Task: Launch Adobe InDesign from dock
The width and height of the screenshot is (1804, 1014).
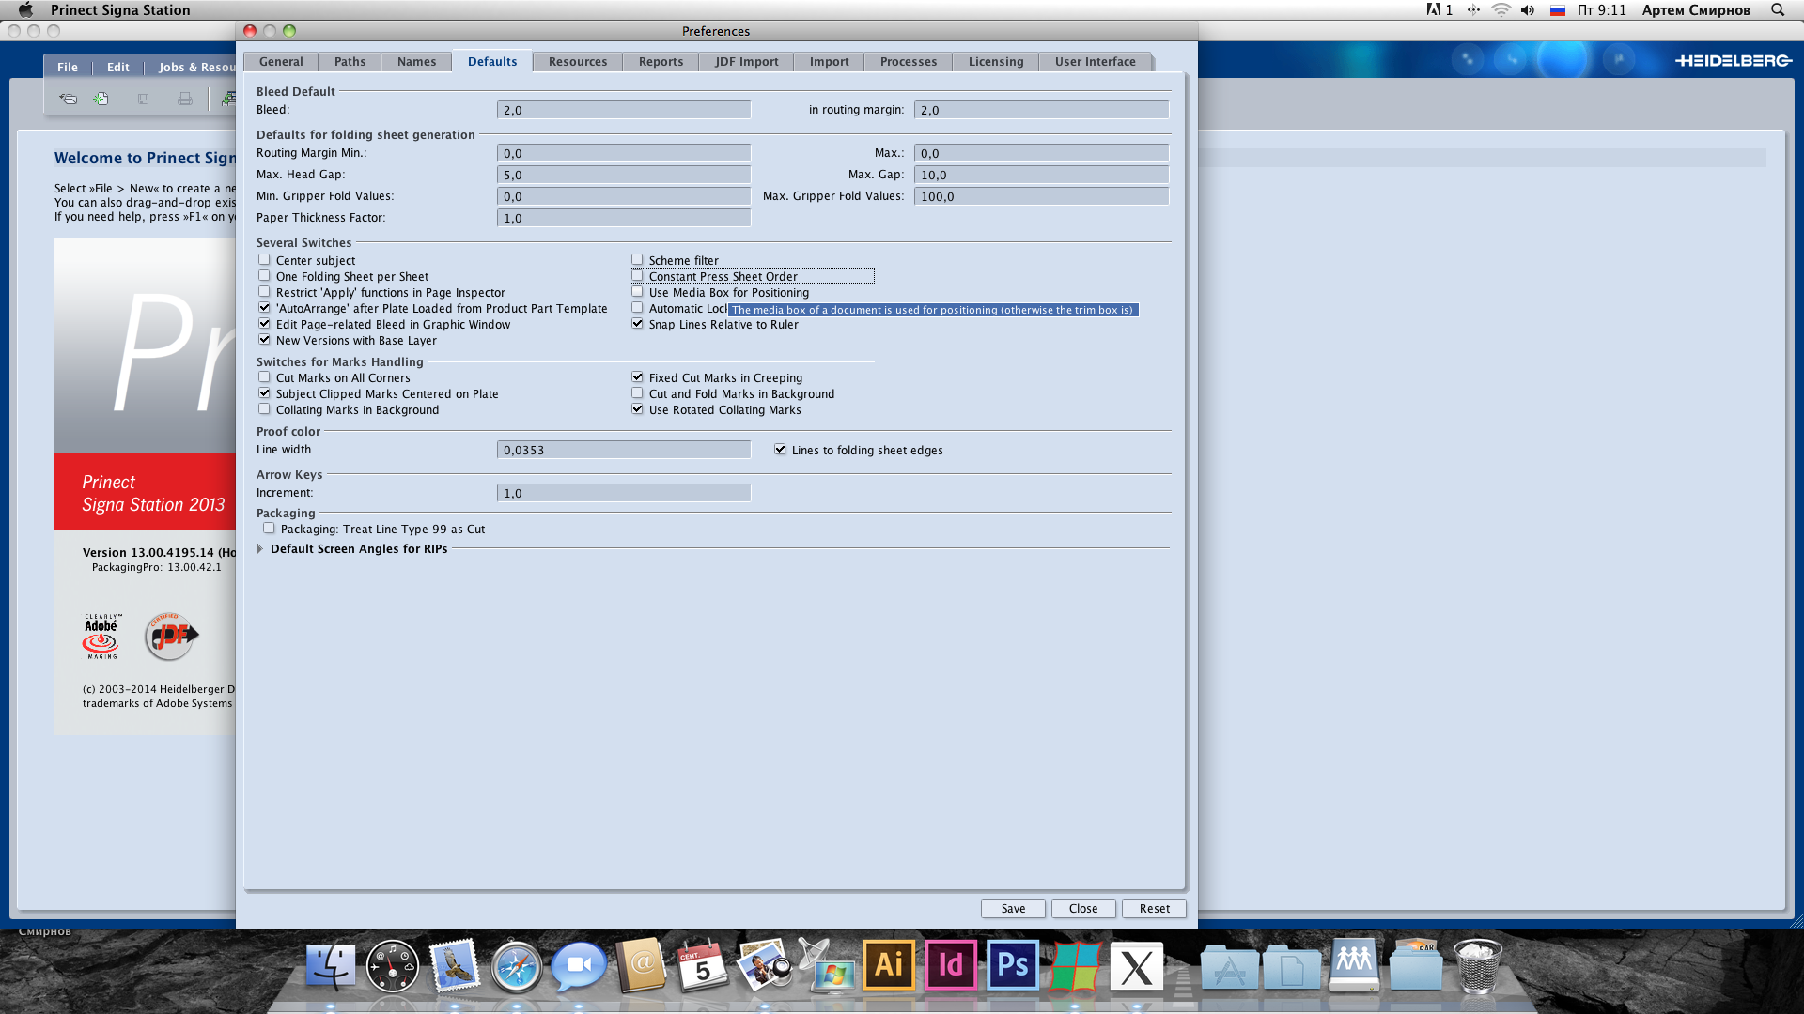Action: coord(951,964)
